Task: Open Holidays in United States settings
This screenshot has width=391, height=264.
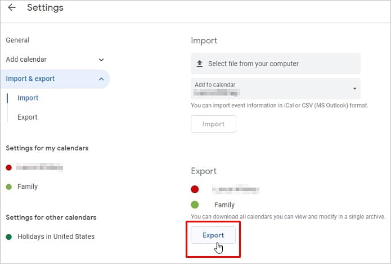Action: click(x=56, y=236)
